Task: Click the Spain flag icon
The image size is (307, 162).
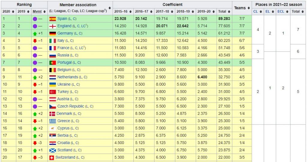Action: [52, 19]
